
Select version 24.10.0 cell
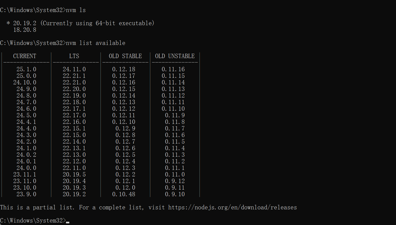(x=25, y=82)
